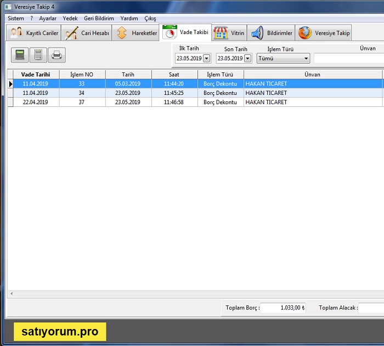Open the İşlem Türü Tümü dropdown
Screen dimensions: 384x346
pos(283,58)
